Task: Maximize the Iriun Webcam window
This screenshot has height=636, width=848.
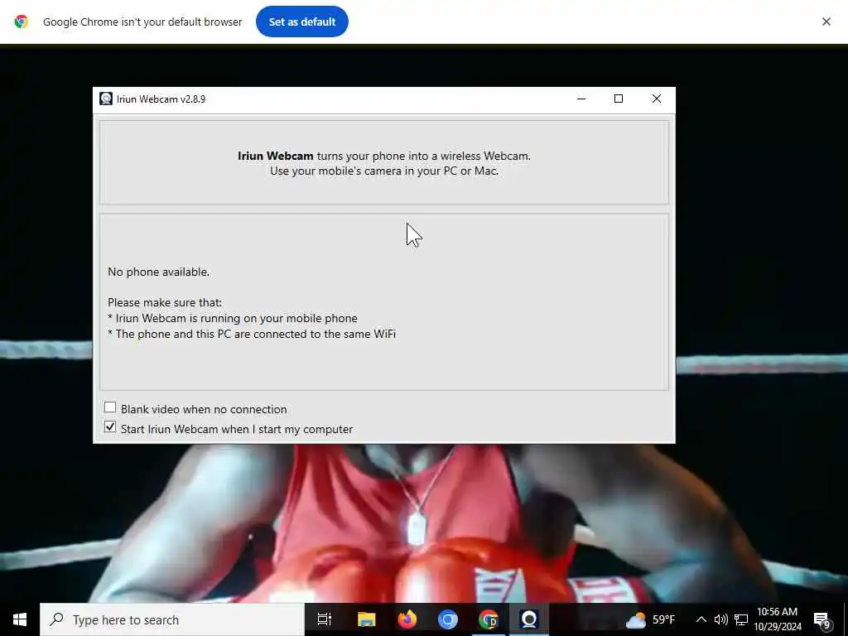Action: click(618, 99)
